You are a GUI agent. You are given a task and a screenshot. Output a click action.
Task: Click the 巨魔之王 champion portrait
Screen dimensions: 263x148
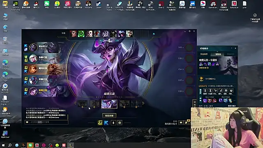point(33,80)
